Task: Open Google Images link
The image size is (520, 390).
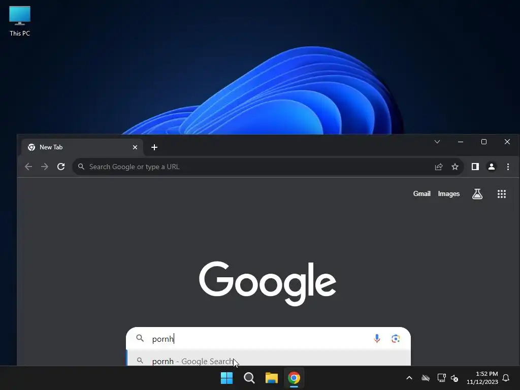Action: coord(449,193)
